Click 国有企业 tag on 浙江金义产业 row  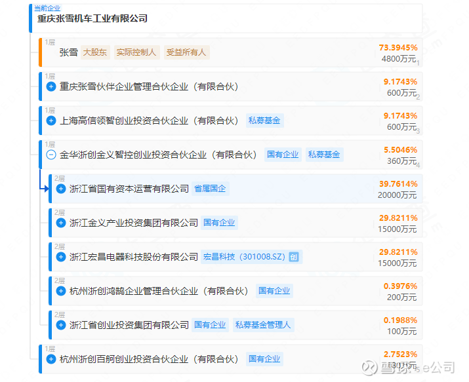click(219, 223)
